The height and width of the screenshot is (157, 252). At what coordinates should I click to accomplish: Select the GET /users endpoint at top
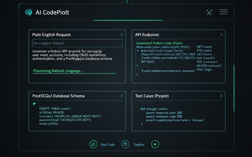[204, 47]
